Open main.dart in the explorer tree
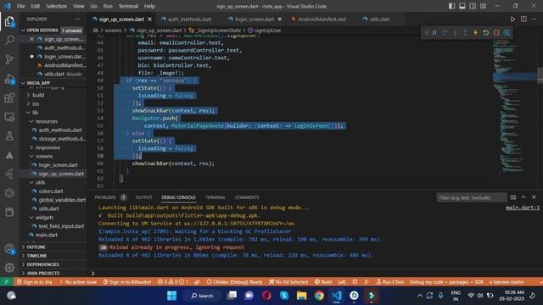The image size is (543, 305). point(47,235)
